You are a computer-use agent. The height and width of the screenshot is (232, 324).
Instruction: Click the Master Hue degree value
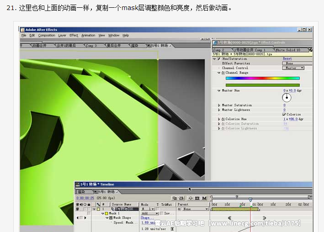tap(292, 90)
